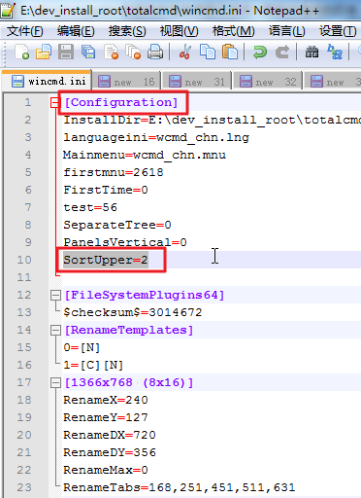Collapse the [1366x768 (8x16)] fold marker
This screenshot has height=498, width=361.
[55, 382]
